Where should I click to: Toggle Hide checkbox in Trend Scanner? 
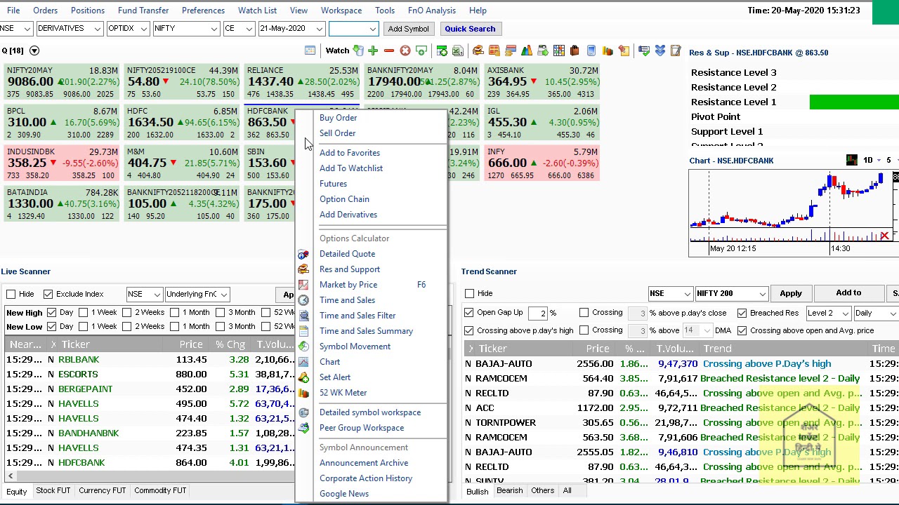[470, 293]
